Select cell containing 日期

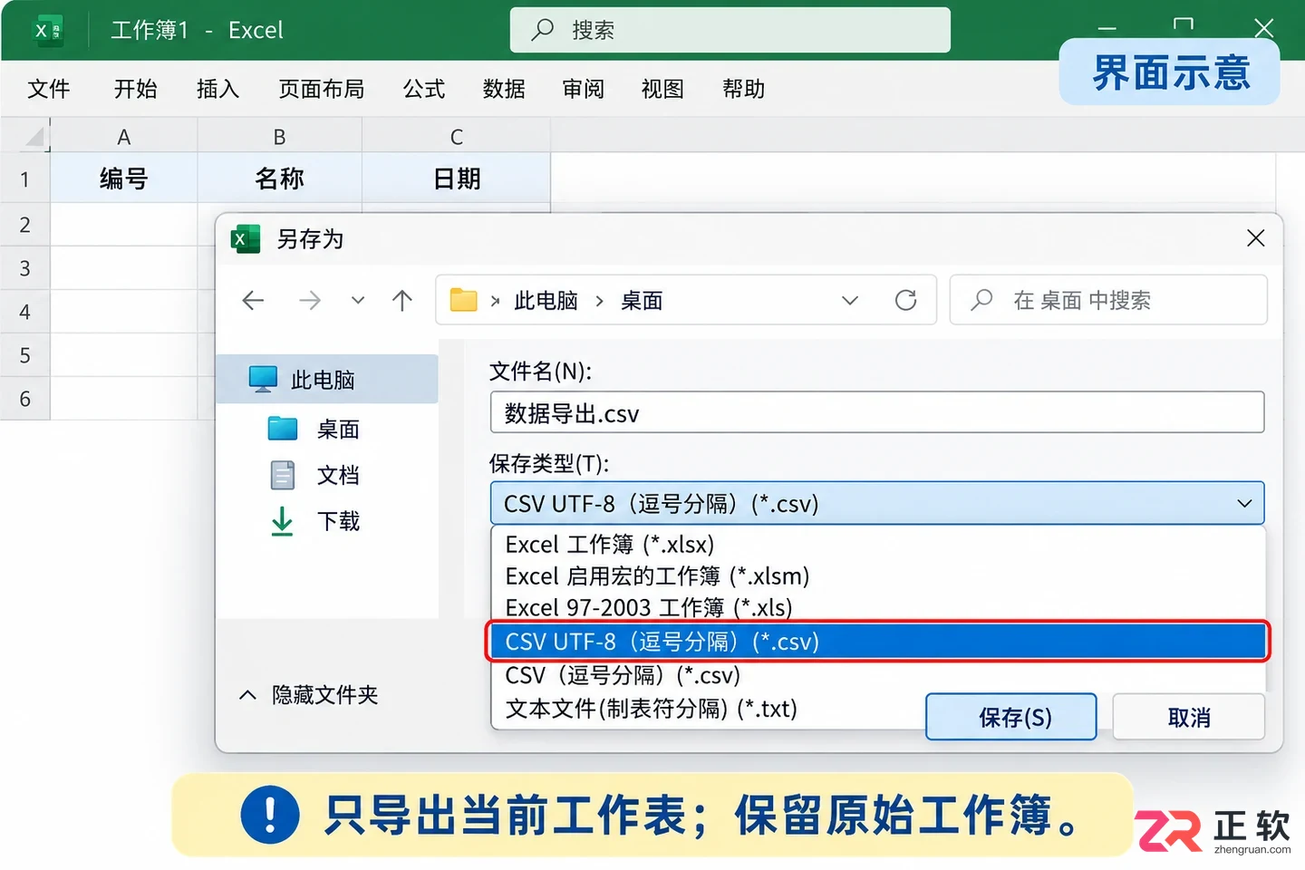457,179
